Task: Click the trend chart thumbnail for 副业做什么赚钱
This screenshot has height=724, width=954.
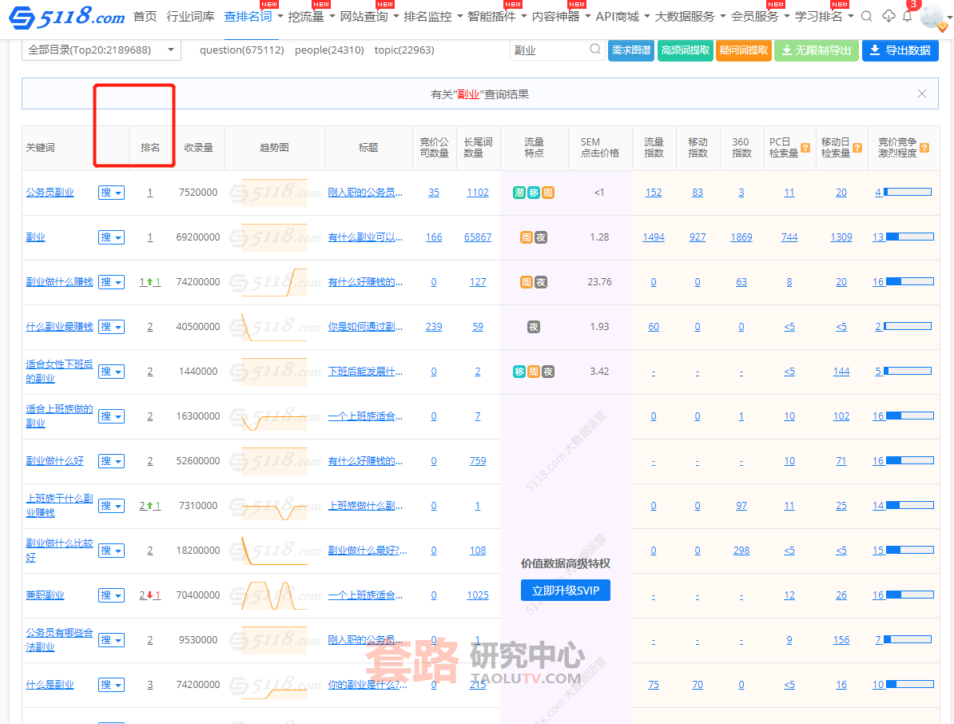Action: [274, 282]
